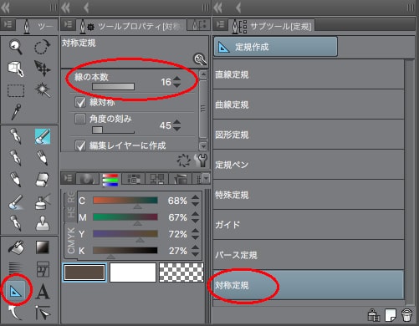Open the Tool palette menu icon
Image resolution: width=419 pixels, height=326 pixels.
[8, 24]
